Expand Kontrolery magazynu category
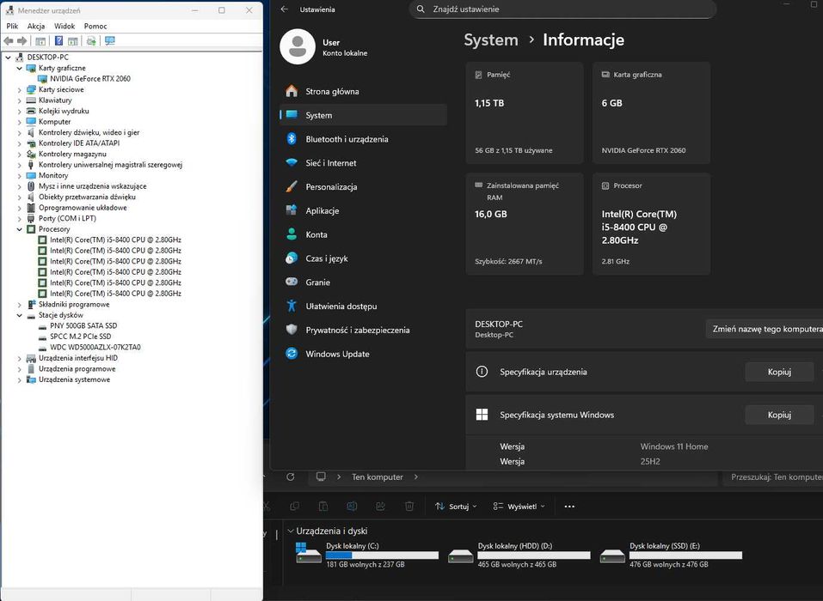 pyautogui.click(x=20, y=154)
